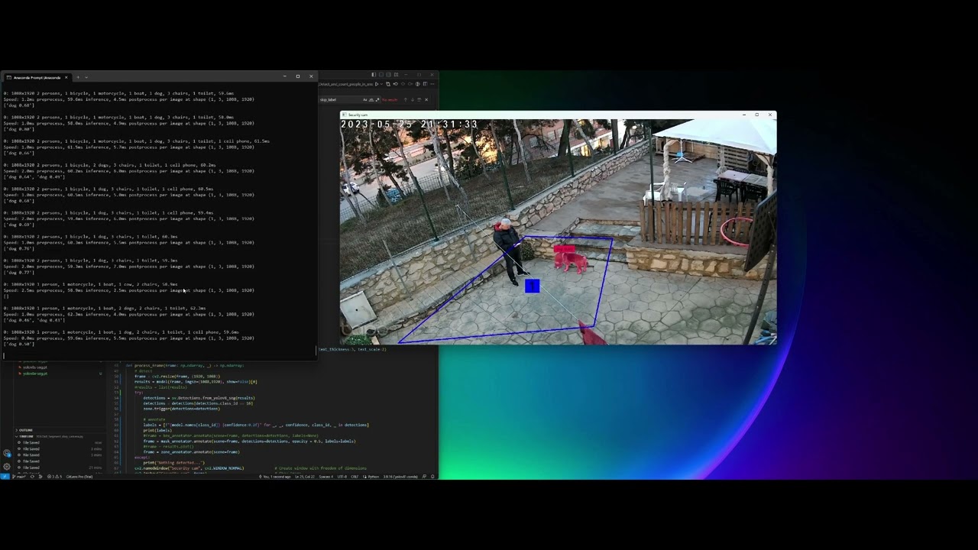Change UTF-8 file encoding
This screenshot has height=550, width=978.
(x=342, y=477)
